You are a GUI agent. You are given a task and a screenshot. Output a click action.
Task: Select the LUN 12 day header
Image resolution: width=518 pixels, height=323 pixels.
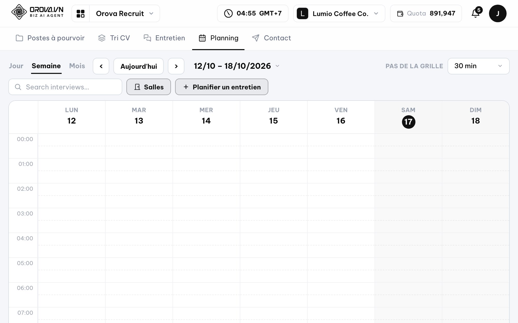[72, 117]
